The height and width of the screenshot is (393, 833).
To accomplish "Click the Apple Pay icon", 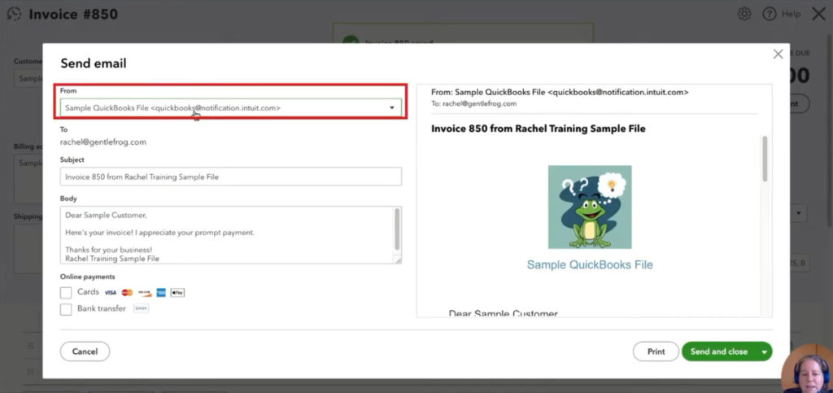I will pos(177,292).
